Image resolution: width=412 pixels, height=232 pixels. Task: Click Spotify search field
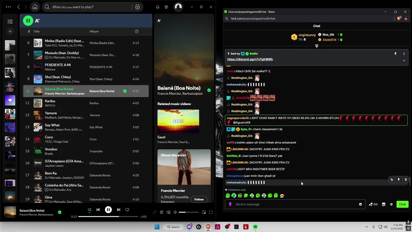(87, 7)
